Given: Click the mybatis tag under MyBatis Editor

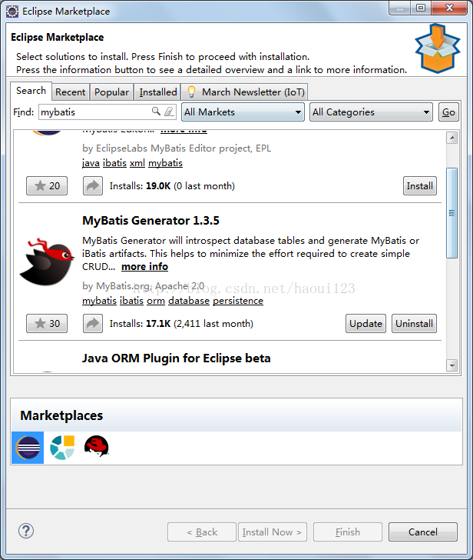Looking at the screenshot, I should point(165,163).
